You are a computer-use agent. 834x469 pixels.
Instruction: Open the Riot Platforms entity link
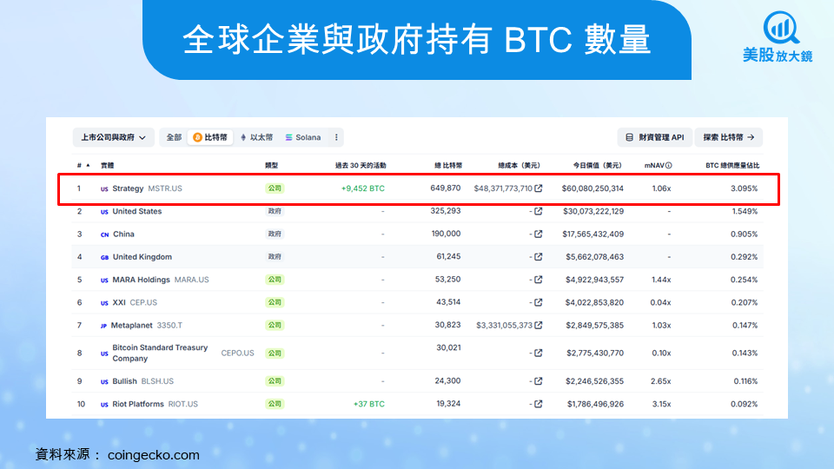tap(138, 404)
